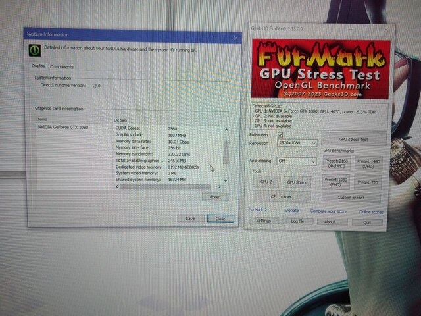Click the horizontal scroll left arrow
Viewport: 421px width, 316px height.
coord(117,186)
